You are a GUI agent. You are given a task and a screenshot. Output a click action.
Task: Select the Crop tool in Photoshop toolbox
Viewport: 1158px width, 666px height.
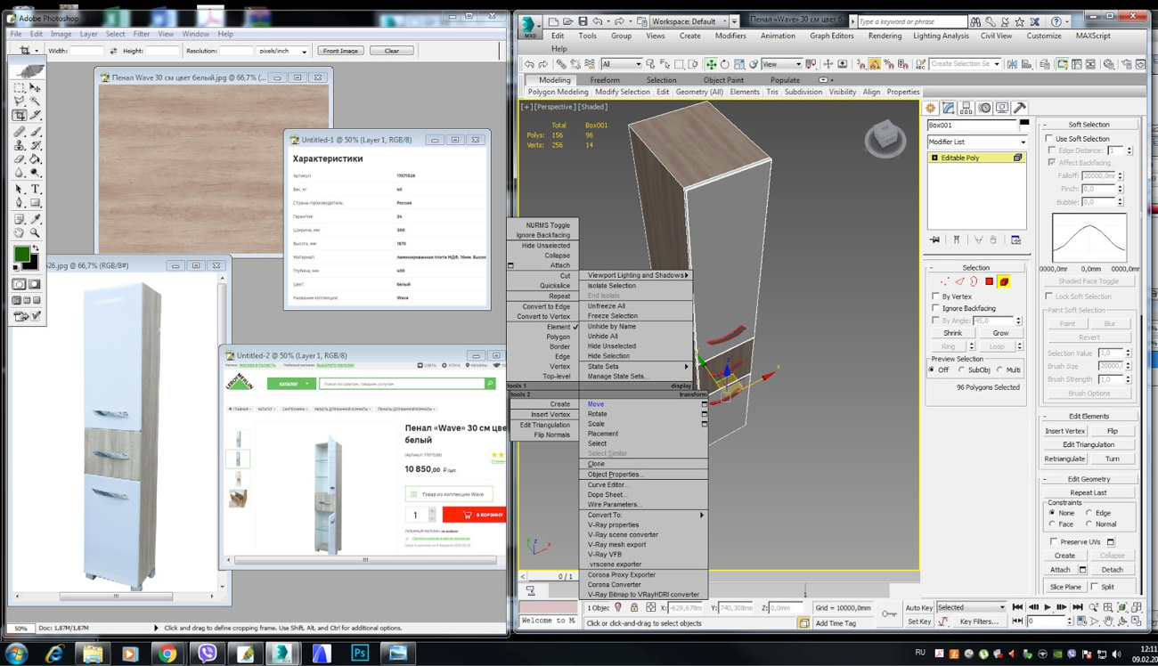click(20, 116)
